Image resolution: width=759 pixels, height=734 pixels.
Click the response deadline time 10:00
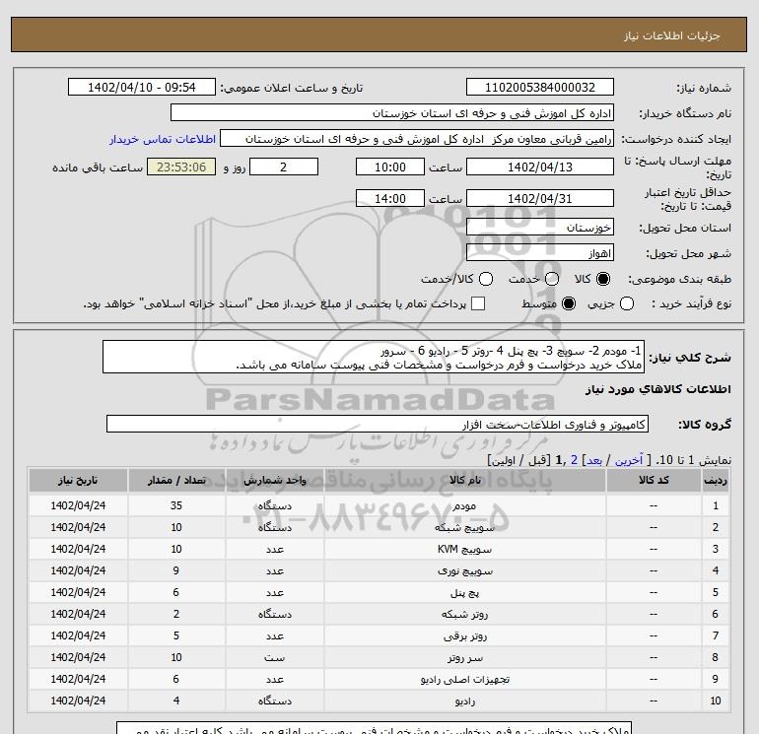pyautogui.click(x=390, y=167)
